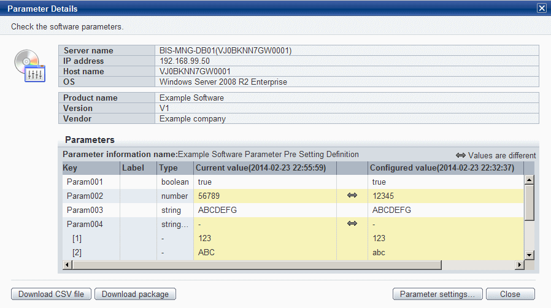The height and width of the screenshot is (308, 551).
Task: Click the Current value column header
Action: tap(265, 168)
